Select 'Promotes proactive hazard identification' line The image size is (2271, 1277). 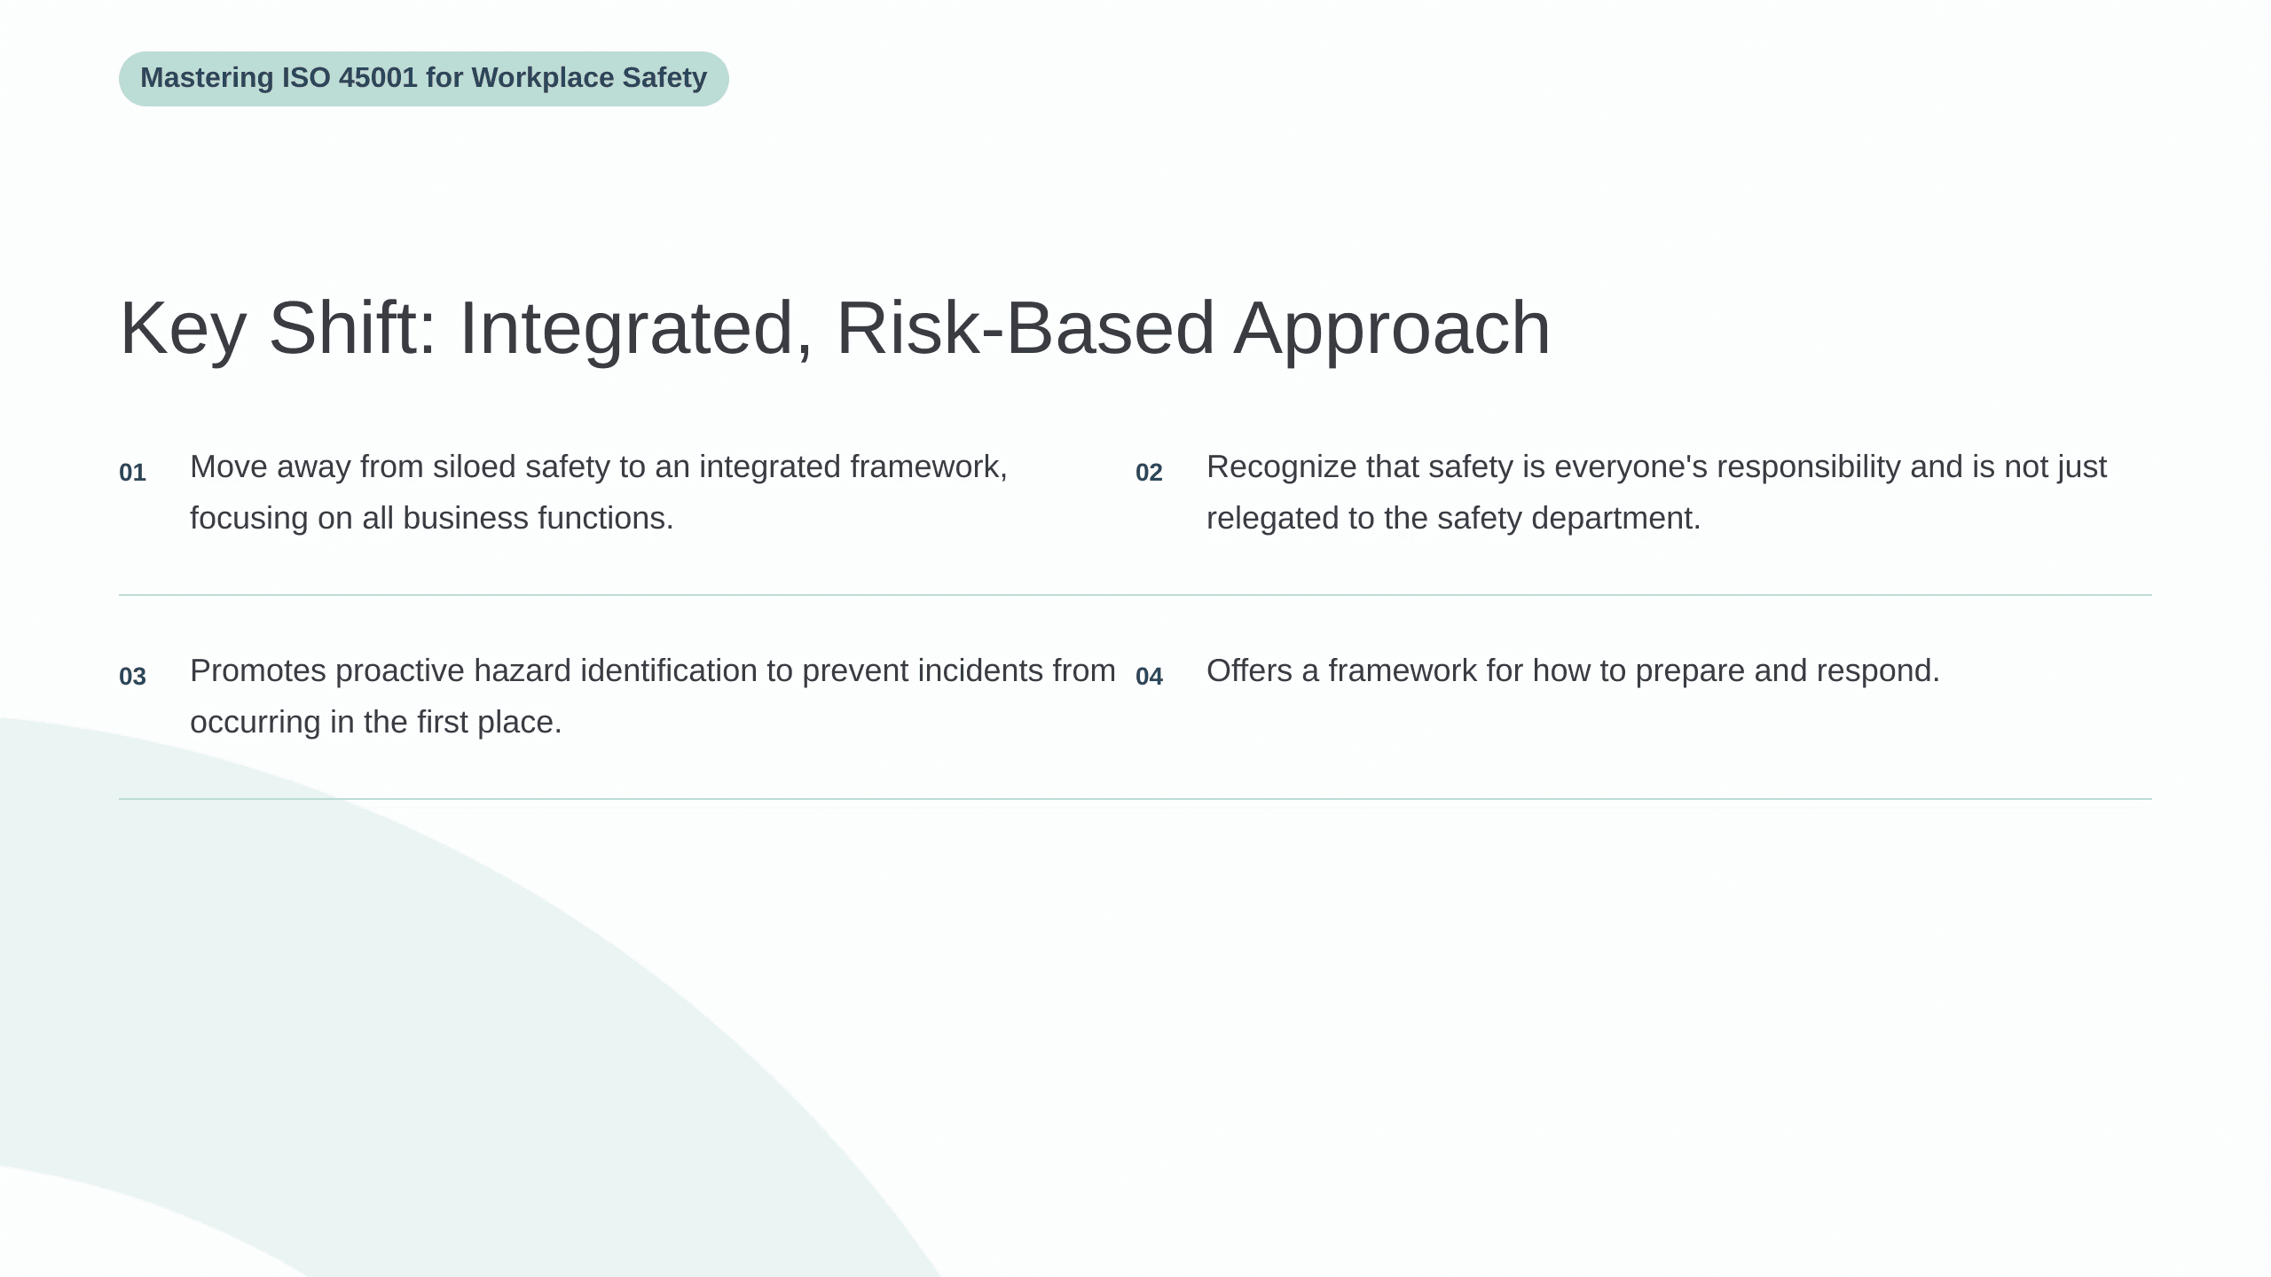653,670
